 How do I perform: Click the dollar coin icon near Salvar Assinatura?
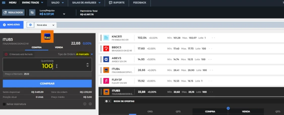[85, 104]
